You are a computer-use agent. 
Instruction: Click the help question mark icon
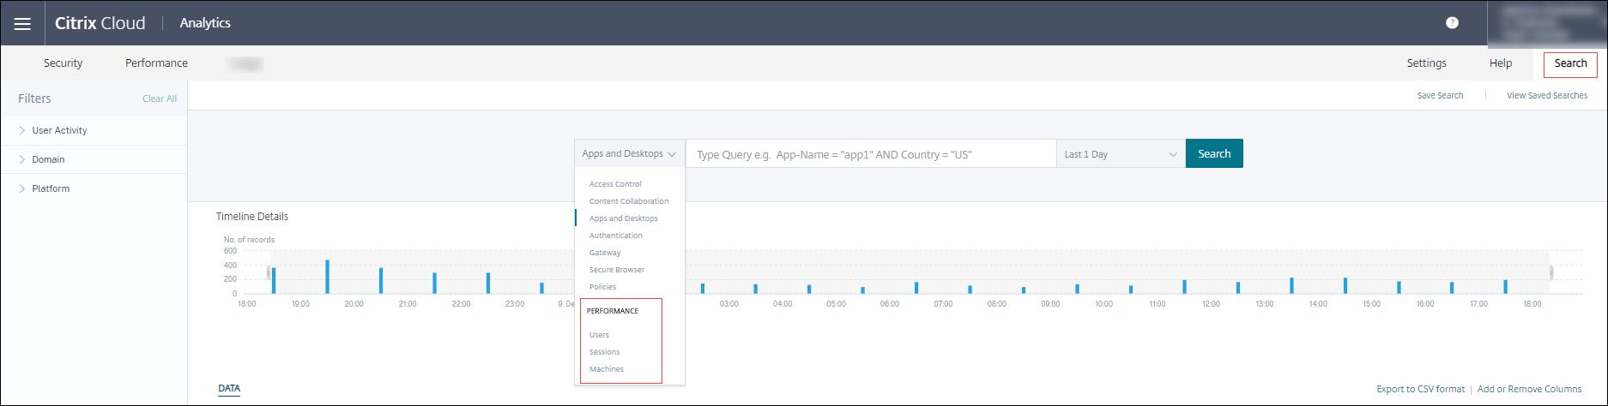[x=1452, y=23]
